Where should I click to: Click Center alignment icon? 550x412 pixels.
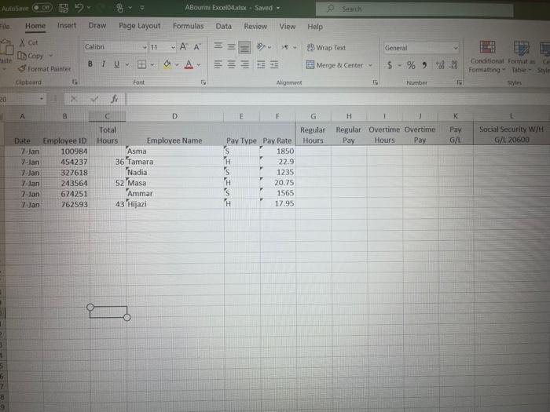pos(231,64)
